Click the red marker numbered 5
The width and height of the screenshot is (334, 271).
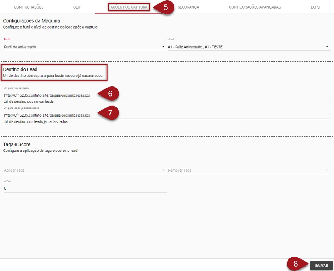(x=166, y=7)
